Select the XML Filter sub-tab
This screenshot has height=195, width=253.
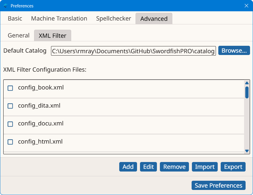(52, 36)
